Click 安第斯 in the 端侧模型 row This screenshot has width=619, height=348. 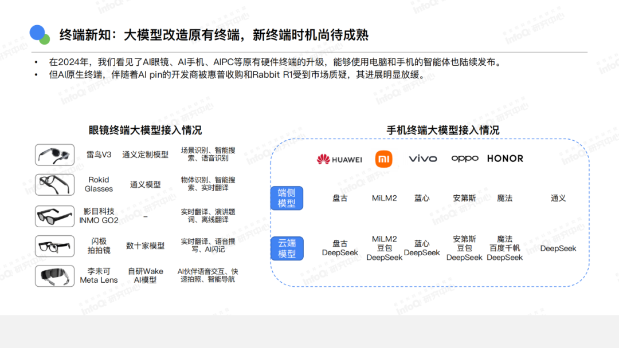(464, 198)
